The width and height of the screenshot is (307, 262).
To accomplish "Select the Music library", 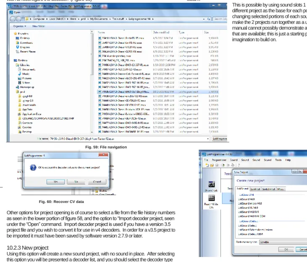I will (24, 74).
